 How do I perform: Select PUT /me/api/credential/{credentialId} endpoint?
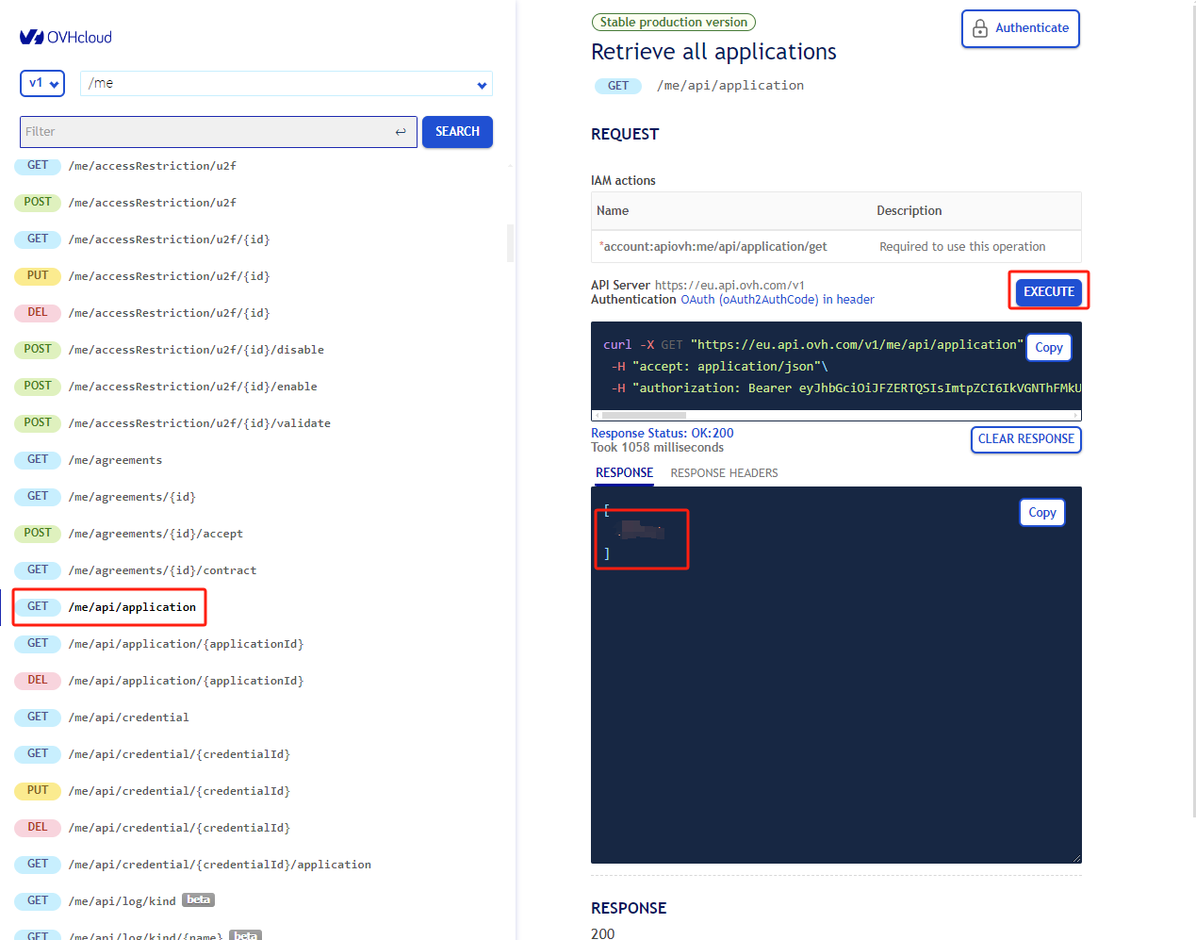[153, 791]
